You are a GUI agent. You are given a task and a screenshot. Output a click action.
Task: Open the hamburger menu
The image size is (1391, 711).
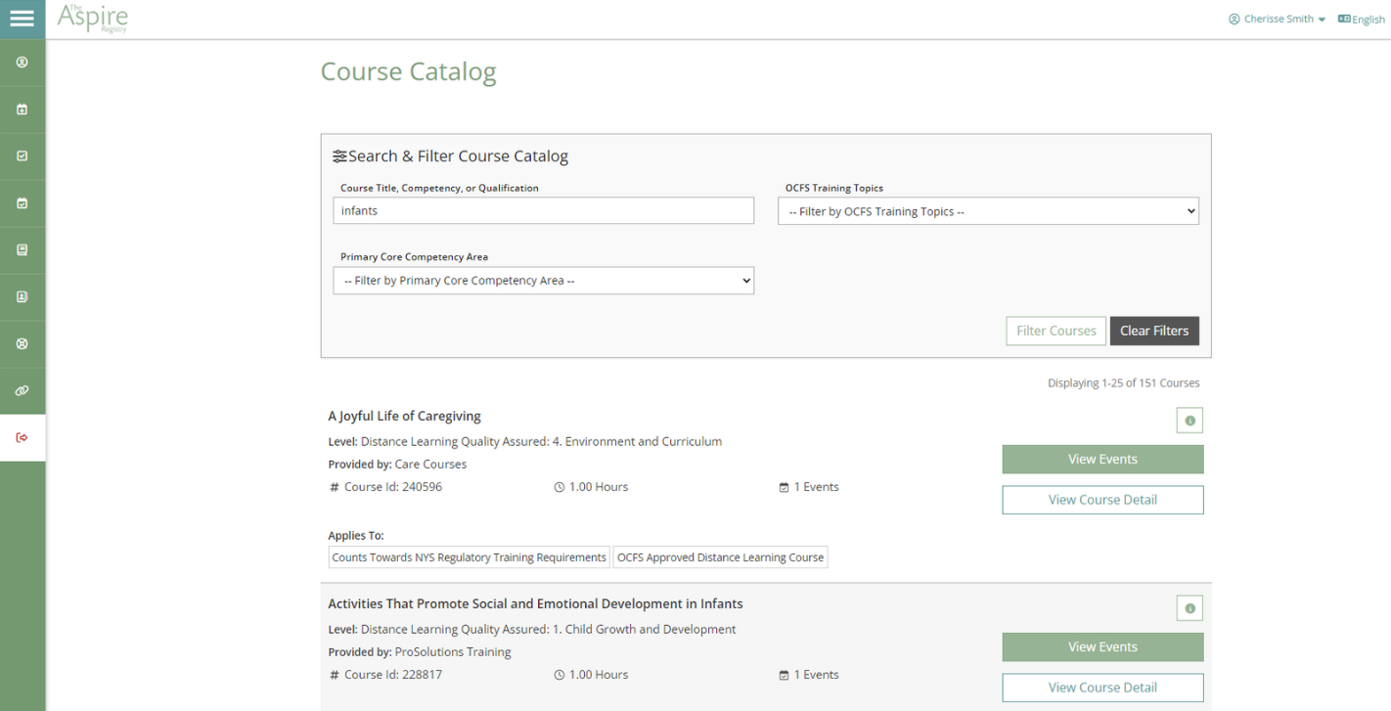[22, 19]
